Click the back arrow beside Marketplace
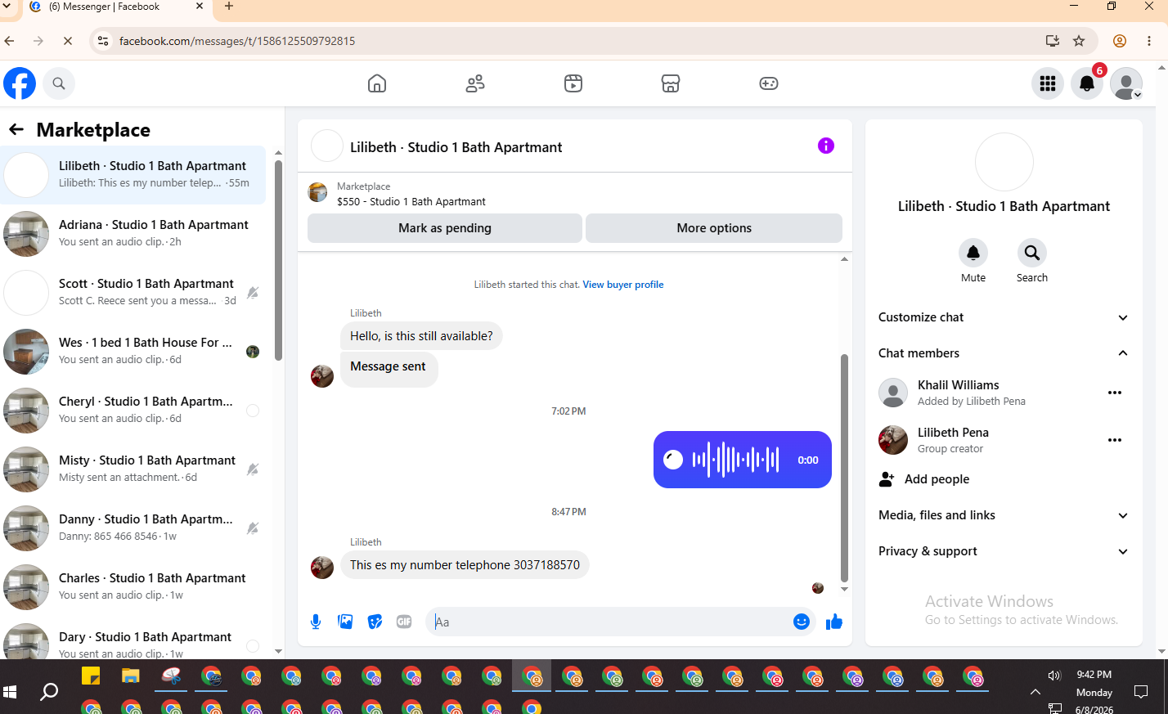 16,129
